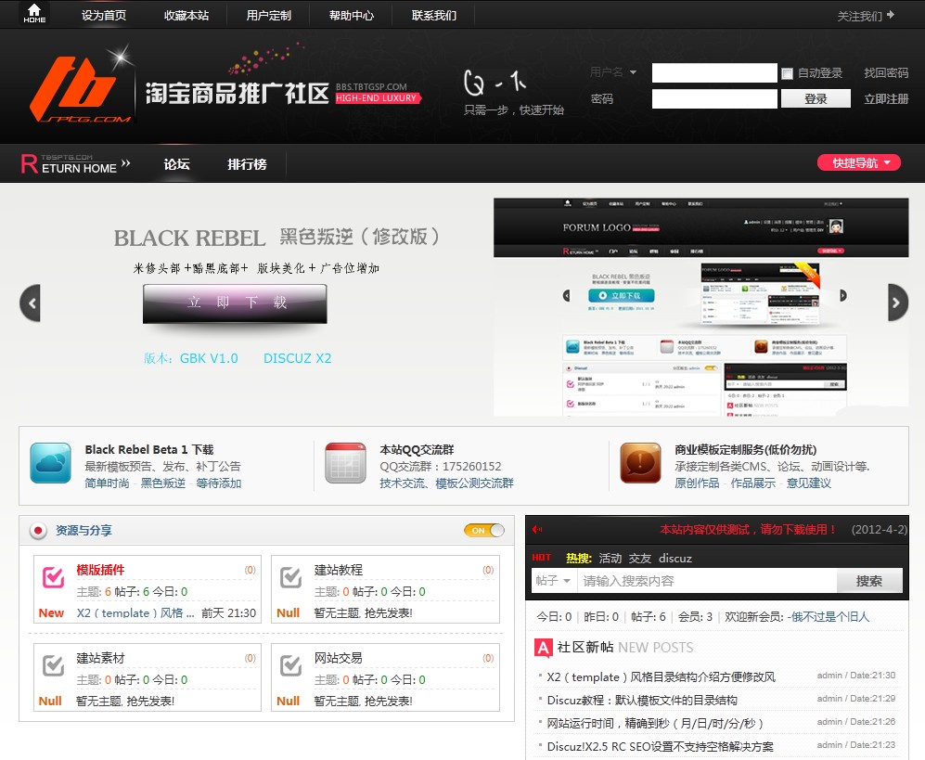Image resolution: width=925 pixels, height=760 pixels.
Task: Click the 登录 login button
Action: pyautogui.click(x=816, y=98)
